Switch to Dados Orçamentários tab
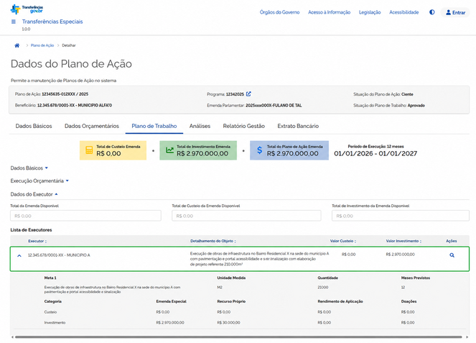Image resolution: width=476 pixels, height=343 pixels. tap(92, 126)
